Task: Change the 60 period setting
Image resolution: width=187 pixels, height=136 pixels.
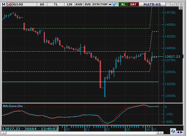Action: pos(42,5)
